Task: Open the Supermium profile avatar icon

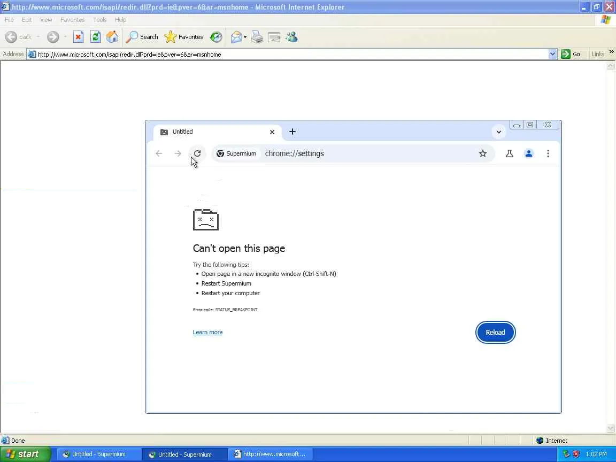Action: click(x=529, y=153)
